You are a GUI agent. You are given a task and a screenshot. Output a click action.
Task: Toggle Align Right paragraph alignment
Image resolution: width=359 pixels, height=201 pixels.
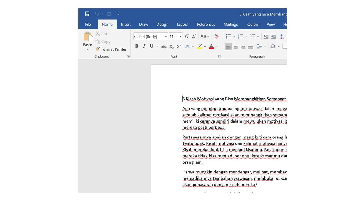point(243,46)
